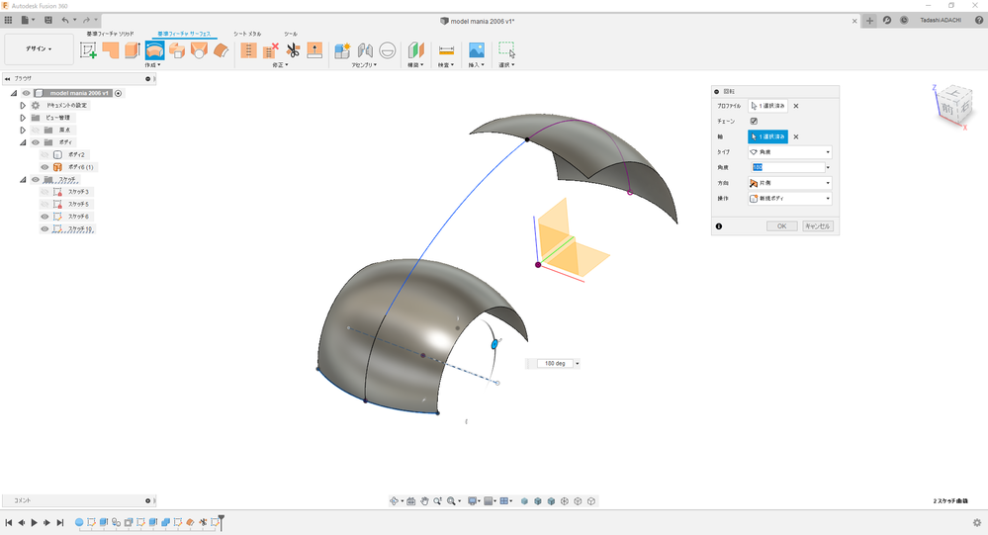This screenshot has height=535, width=988.
Task: Select the Create Sketch tool
Action: click(88, 50)
